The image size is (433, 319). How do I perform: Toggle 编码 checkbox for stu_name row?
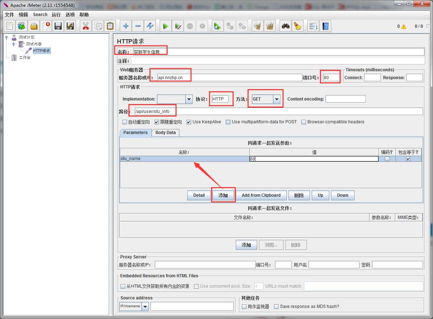click(x=387, y=159)
